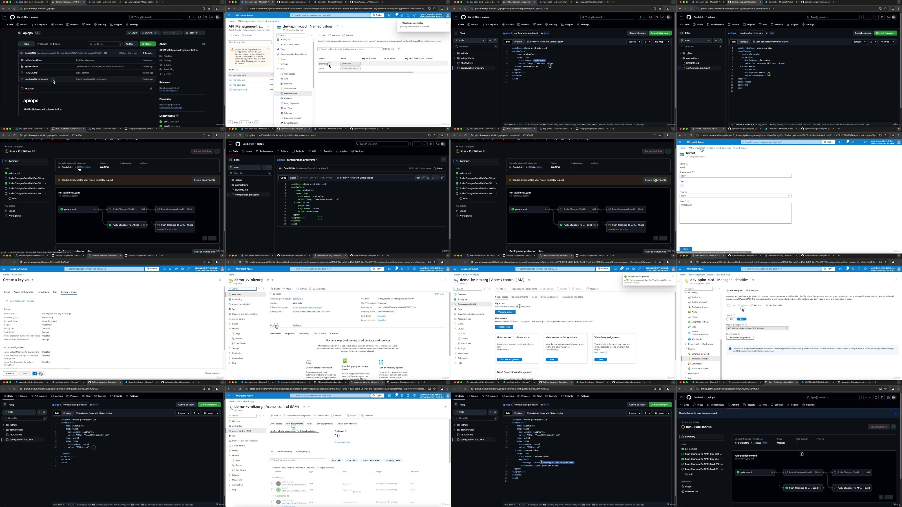
Task: Open Defender for Cloud in sidebar
Action: (700, 354)
